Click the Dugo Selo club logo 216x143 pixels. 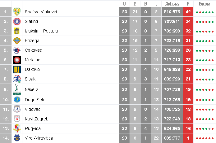coord(16,99)
